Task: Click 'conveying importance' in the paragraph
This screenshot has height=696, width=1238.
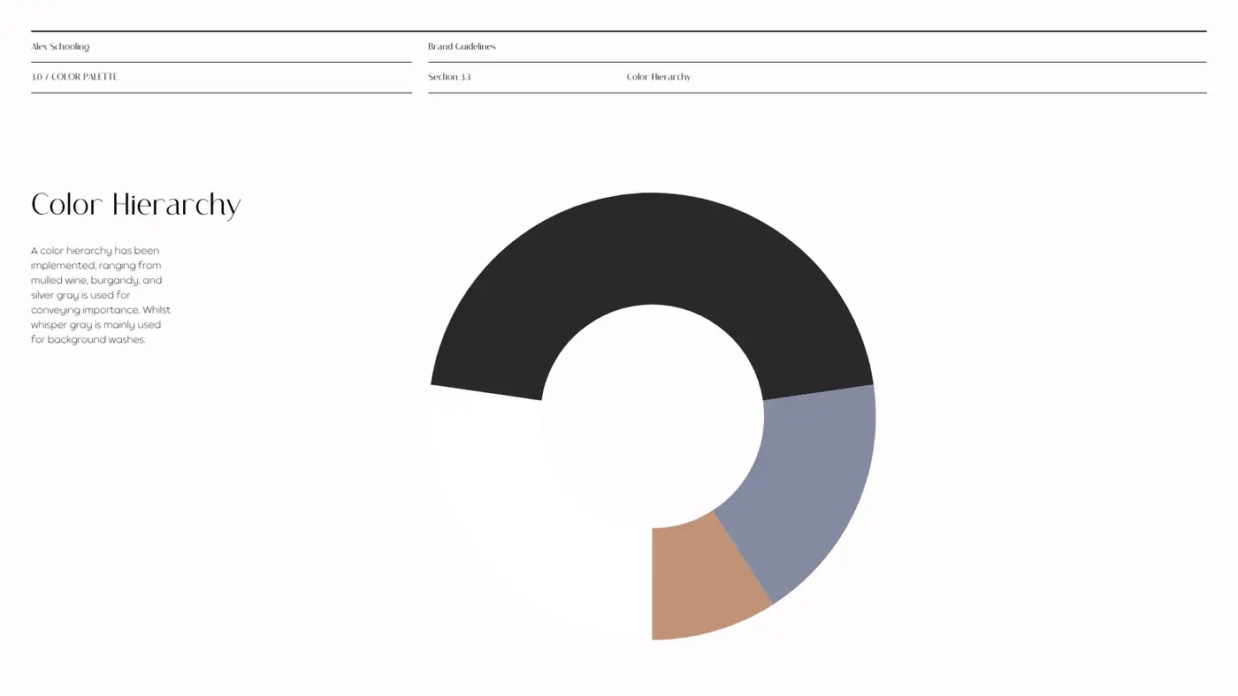Action: 85,310
